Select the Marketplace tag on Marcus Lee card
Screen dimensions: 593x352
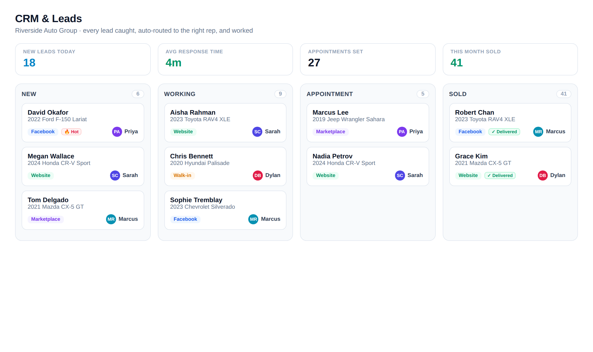[330, 132]
